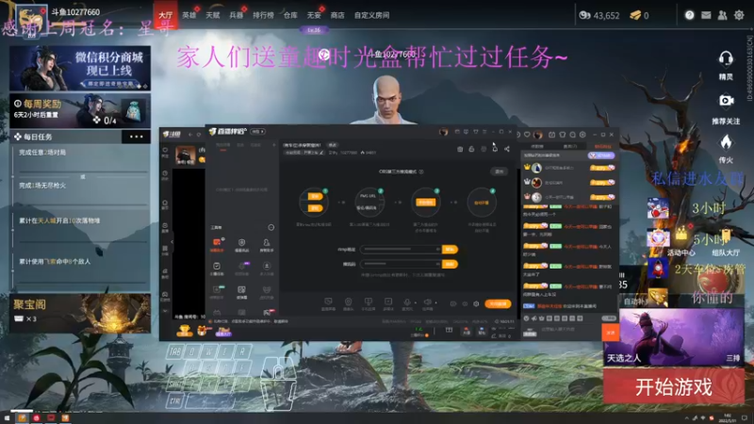Click the person icon in toolbox grid

[266, 243]
